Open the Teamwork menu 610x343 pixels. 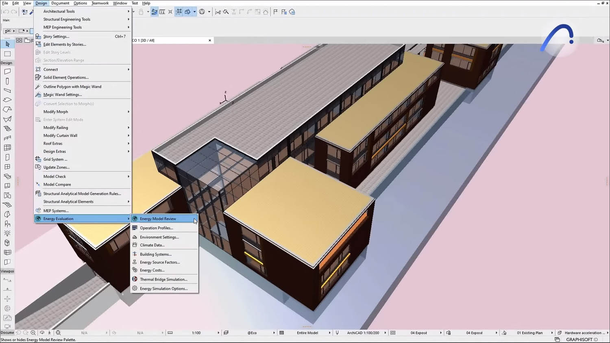pos(100,3)
